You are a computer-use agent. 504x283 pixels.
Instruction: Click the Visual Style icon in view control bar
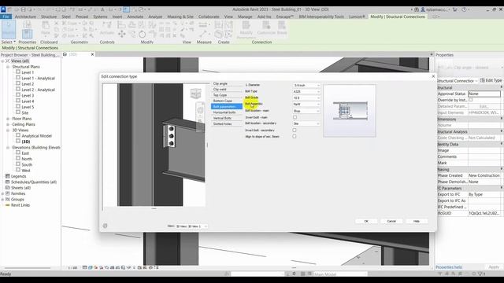click(x=91, y=267)
